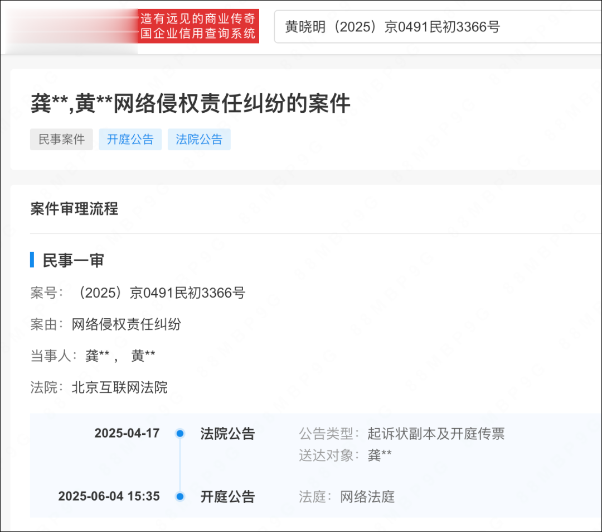
Task: Click the case title 龚**,黄**网络侵权责任纠纷的案件
Action: tap(191, 103)
